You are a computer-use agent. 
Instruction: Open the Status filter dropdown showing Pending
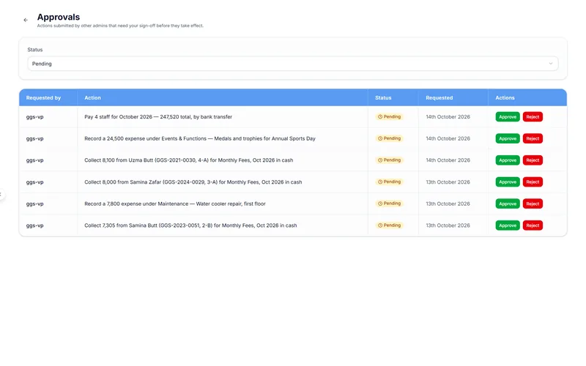pos(292,64)
